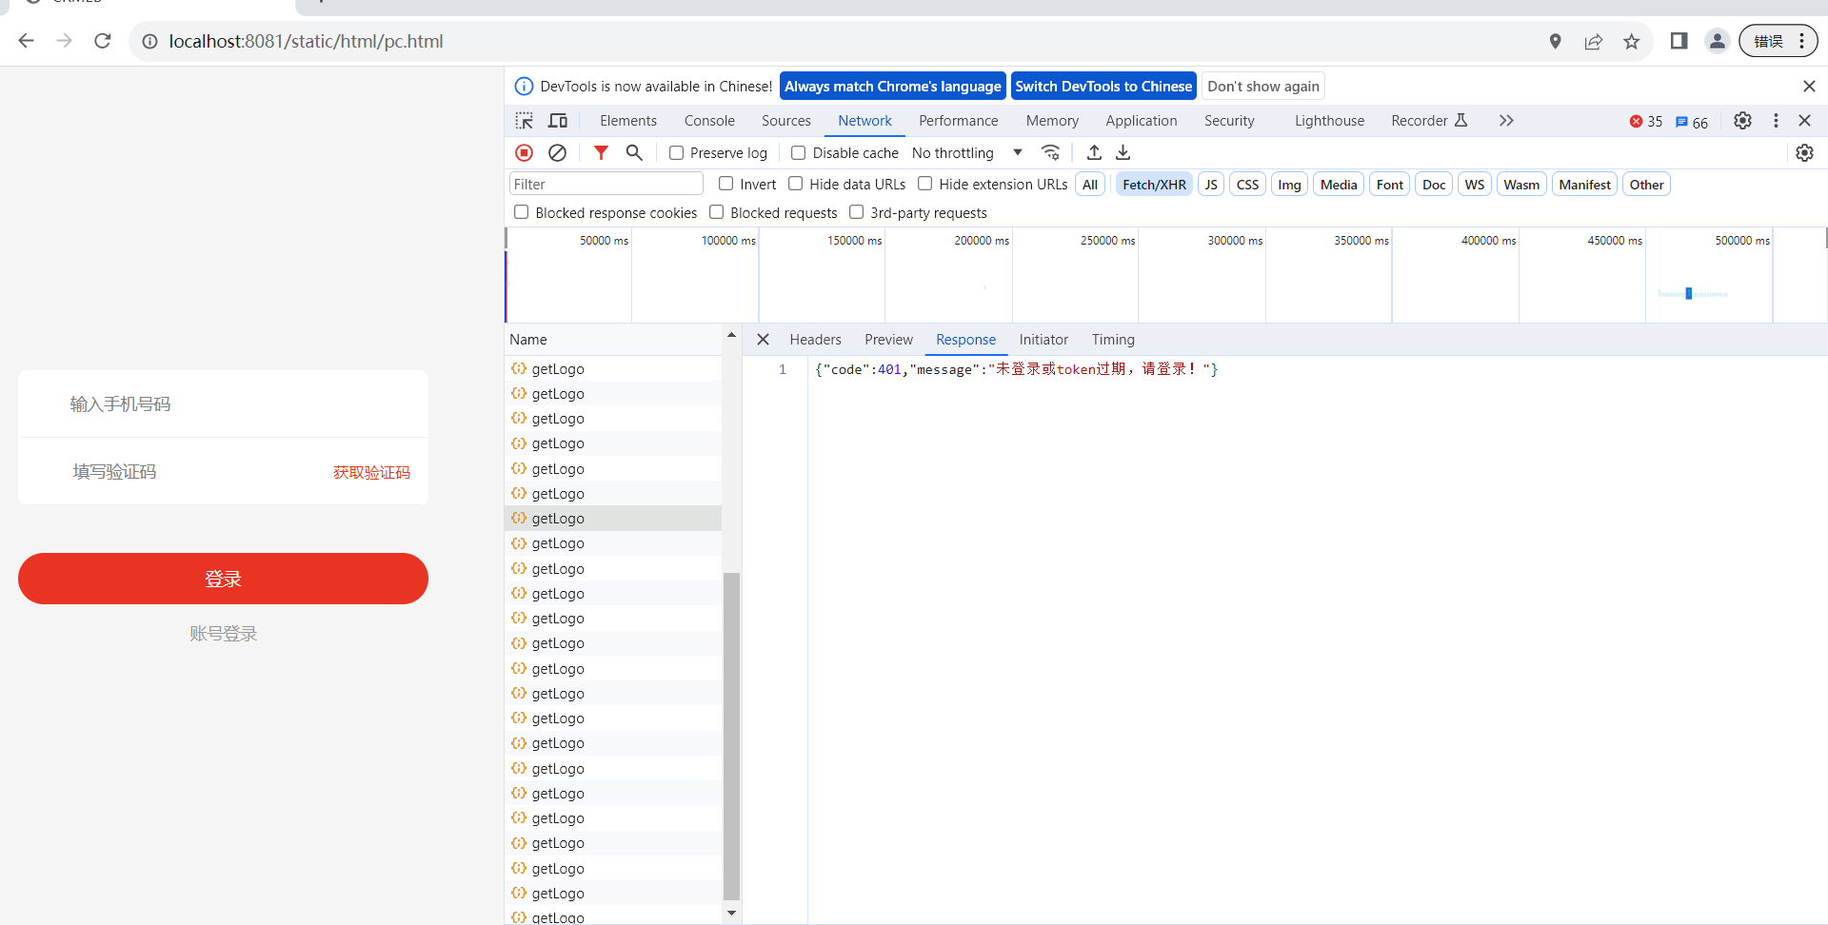Open Chrome menu next to 错误 label
Screen dimensions: 1828x925
click(1801, 41)
